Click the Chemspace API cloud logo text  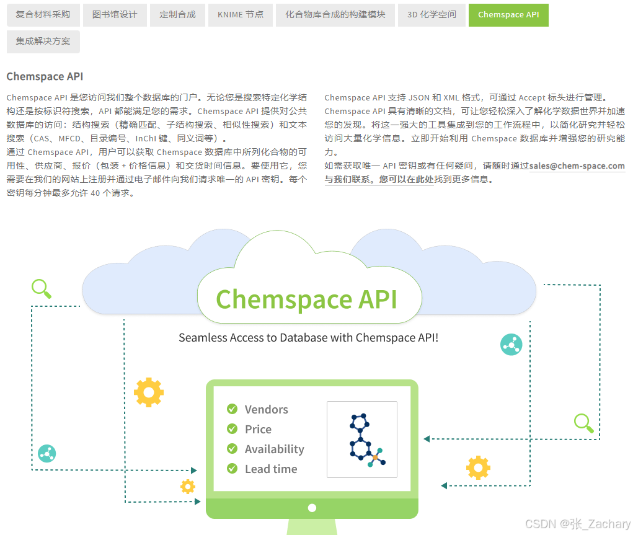click(x=307, y=299)
